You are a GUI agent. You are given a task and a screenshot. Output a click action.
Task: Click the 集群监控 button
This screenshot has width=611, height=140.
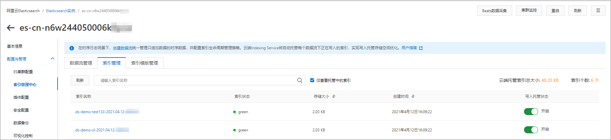pyautogui.click(x=529, y=11)
